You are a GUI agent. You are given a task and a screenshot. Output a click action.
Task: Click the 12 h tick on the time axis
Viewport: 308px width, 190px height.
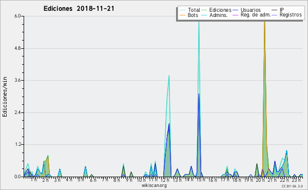165,180
